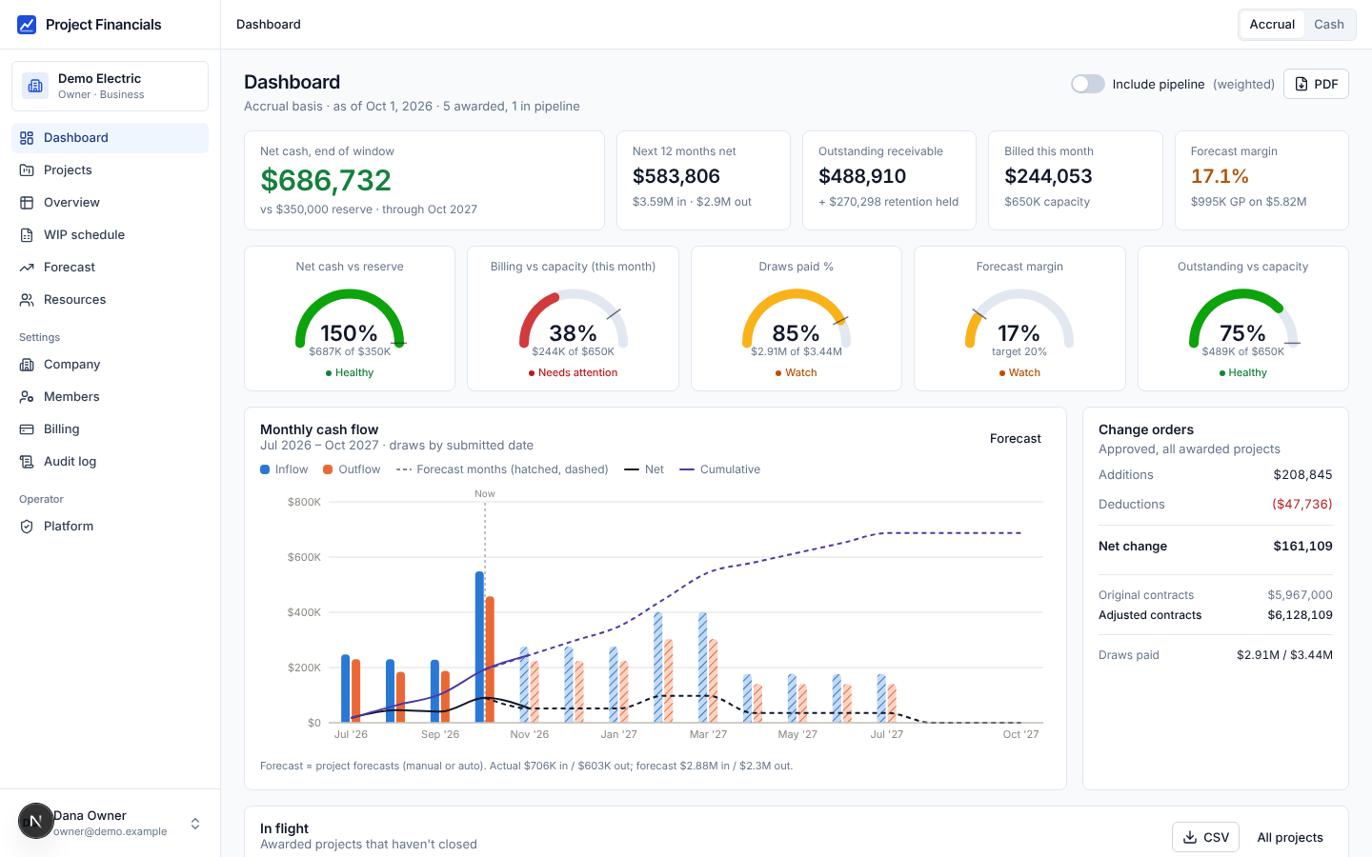This screenshot has height=857, width=1372.
Task: Click the Now marker on the chart
Action: (485, 493)
